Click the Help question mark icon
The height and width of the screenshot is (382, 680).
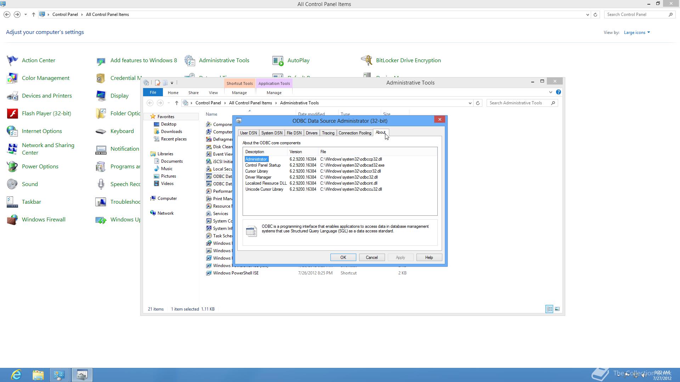[x=558, y=92]
